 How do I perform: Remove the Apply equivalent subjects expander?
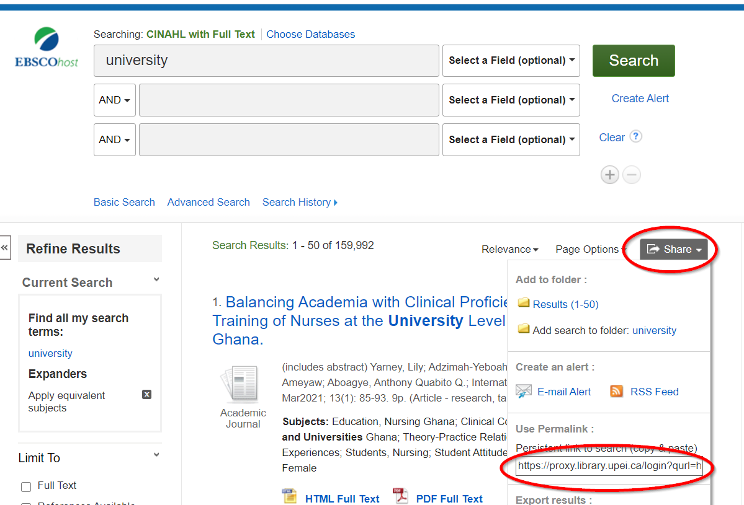point(146,395)
